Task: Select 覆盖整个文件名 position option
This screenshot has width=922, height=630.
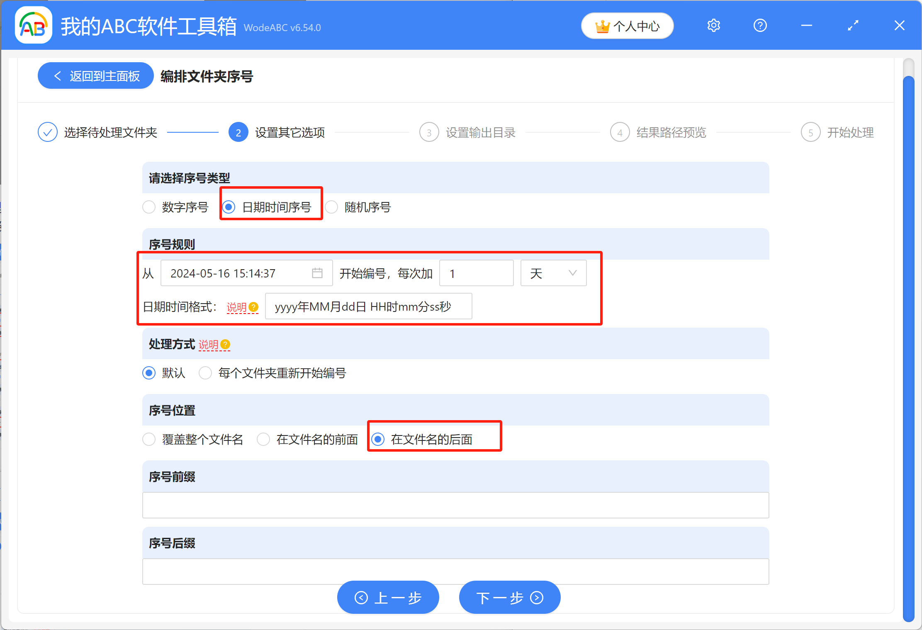Action: 148,439
